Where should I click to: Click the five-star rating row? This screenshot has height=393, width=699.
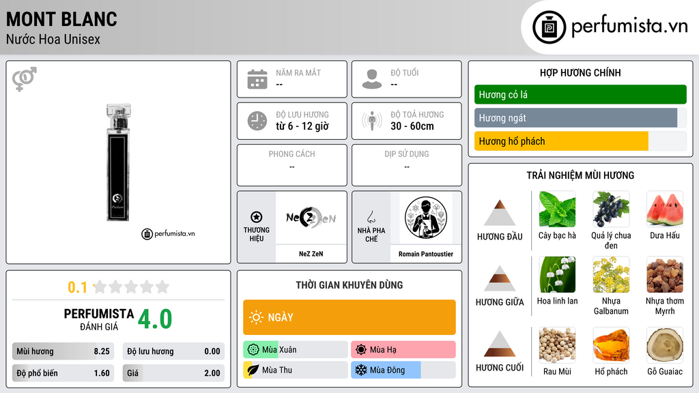pos(131,287)
